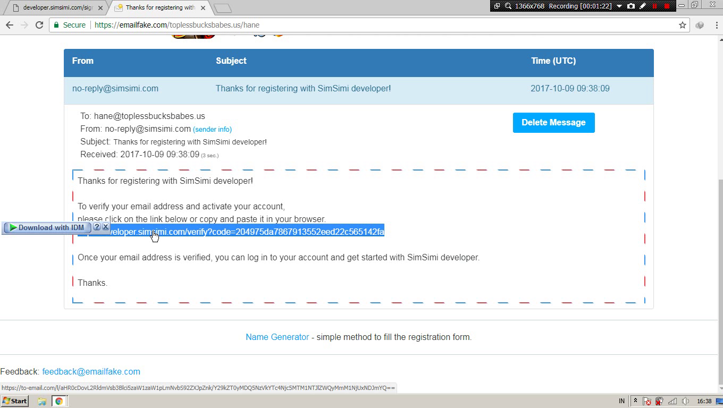
Task: Reload the current page
Action: tap(39, 25)
